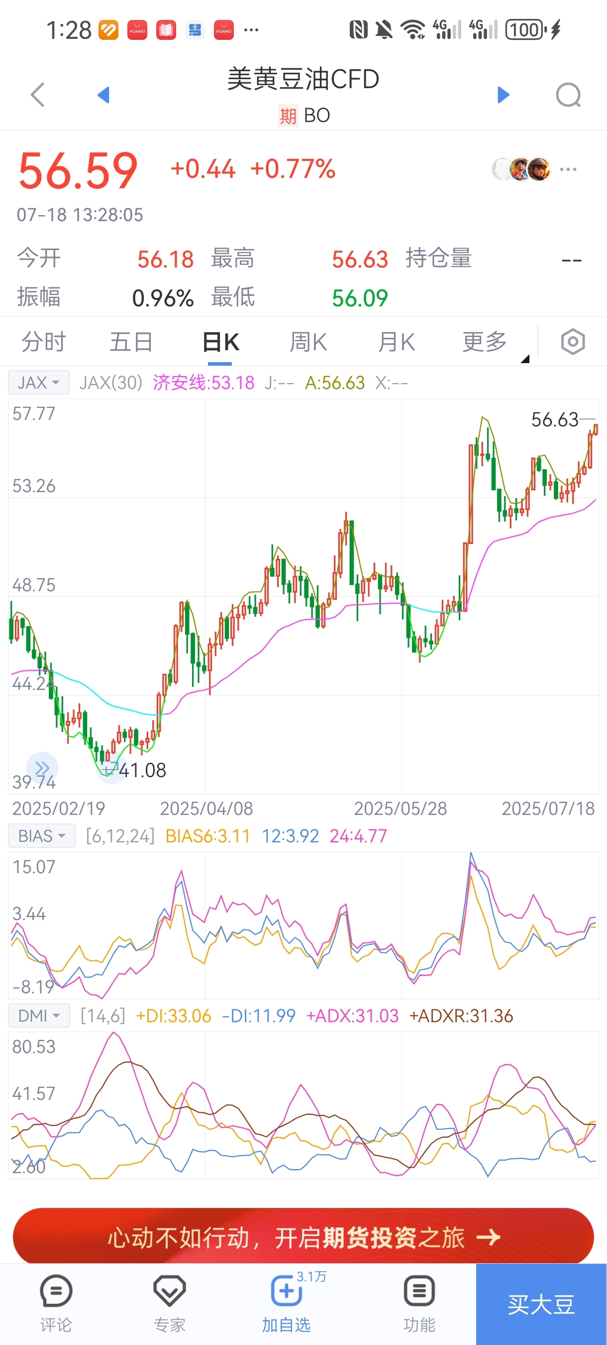This screenshot has height=1345, width=607.
Task: Tap +DI:33.06 reading
Action: click(x=173, y=1016)
